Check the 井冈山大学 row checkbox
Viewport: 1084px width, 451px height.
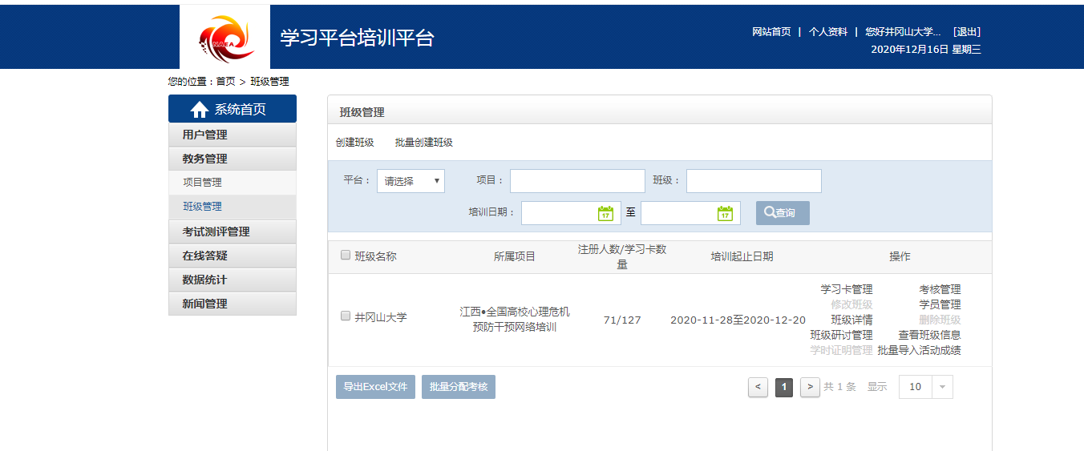(346, 316)
